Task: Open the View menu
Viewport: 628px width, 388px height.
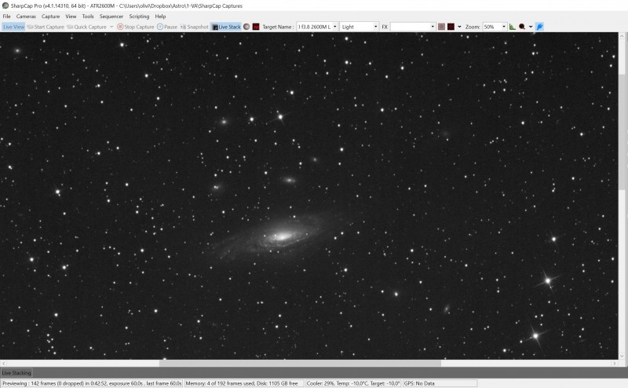Action: (x=71, y=16)
